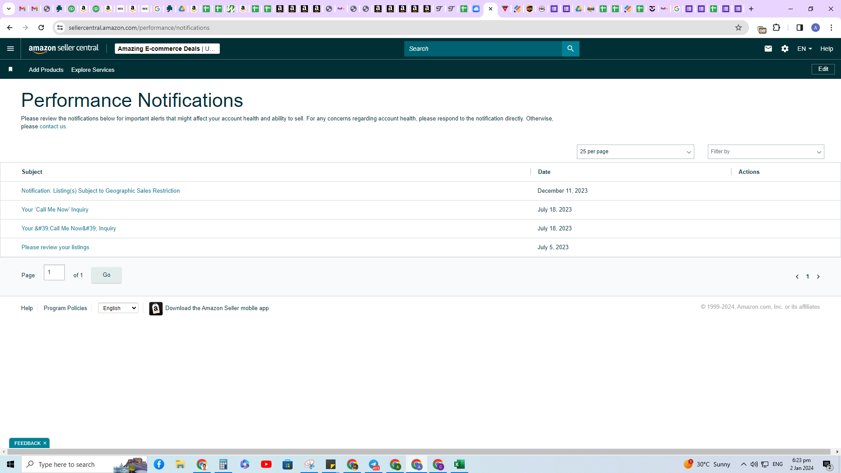Go to next page arrow
This screenshot has height=473, width=841.
tap(818, 276)
